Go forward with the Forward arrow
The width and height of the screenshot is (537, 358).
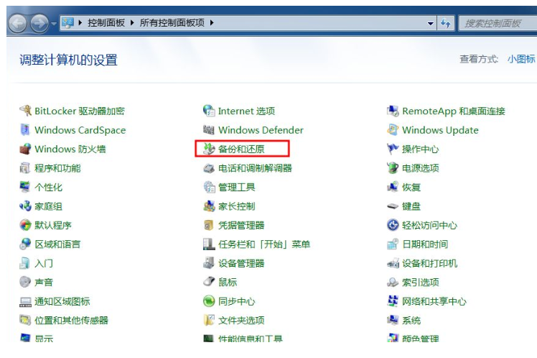tap(39, 23)
